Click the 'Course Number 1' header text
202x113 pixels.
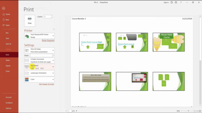(x=79, y=19)
